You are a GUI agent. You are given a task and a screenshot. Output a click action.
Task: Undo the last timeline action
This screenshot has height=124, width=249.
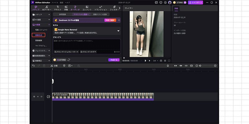(33, 66)
